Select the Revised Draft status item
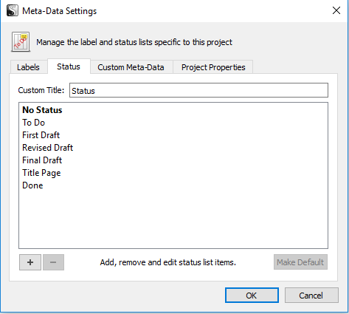This screenshot has height=314, width=349. [173, 148]
